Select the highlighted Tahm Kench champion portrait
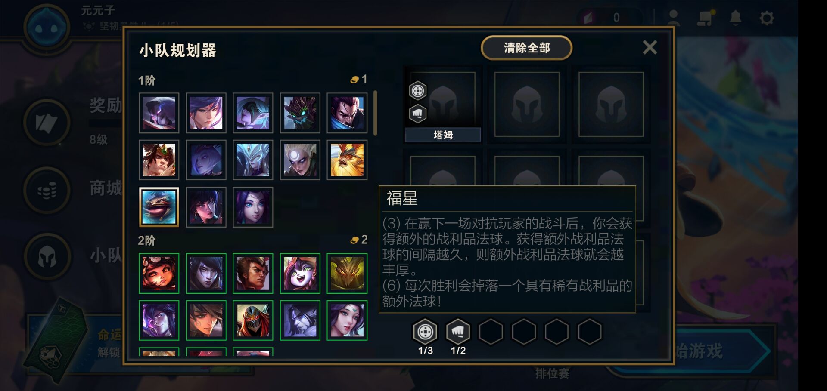This screenshot has width=827, height=391. click(159, 207)
